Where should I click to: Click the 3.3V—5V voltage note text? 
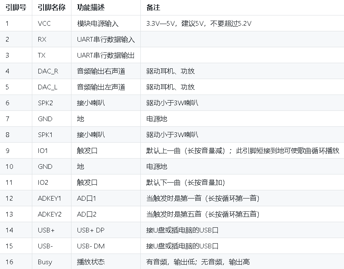point(199,24)
